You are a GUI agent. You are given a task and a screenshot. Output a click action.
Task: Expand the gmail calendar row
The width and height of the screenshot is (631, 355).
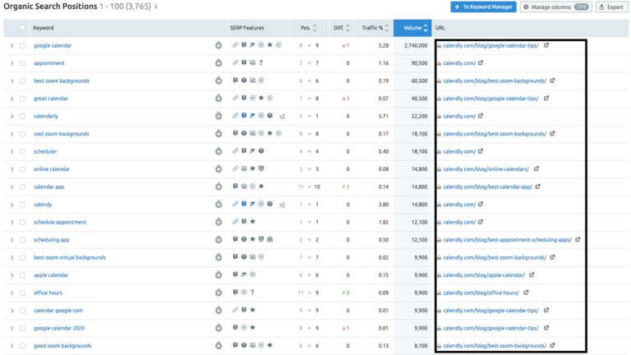[x=12, y=99]
